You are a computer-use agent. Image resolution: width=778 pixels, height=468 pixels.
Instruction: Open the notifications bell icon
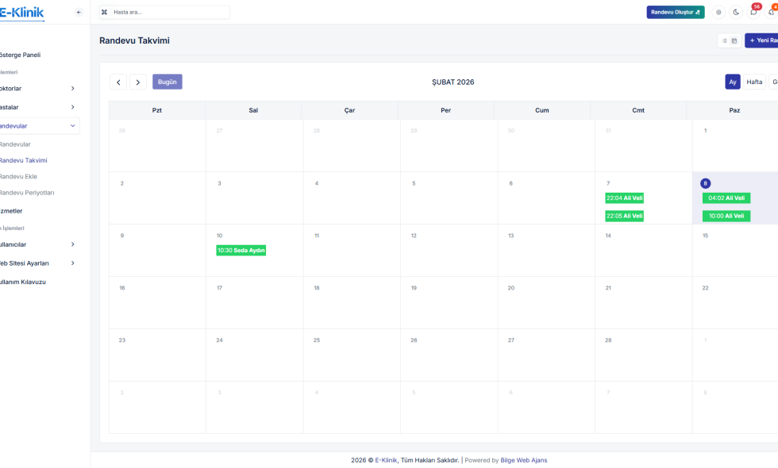(x=772, y=12)
